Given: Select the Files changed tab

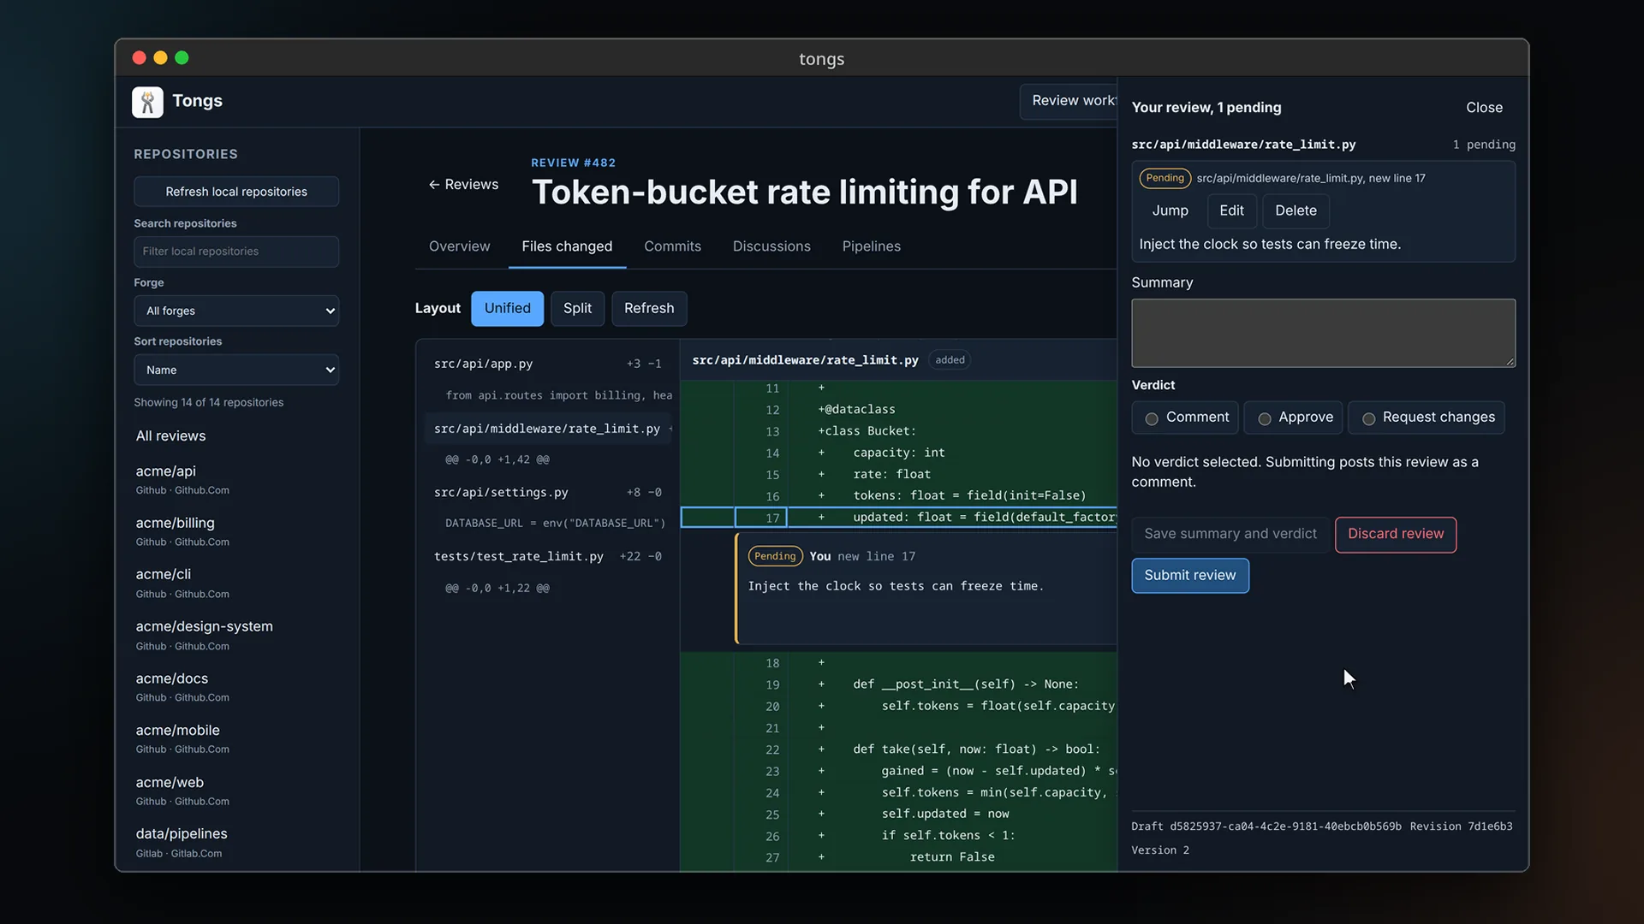Looking at the screenshot, I should pos(567,246).
